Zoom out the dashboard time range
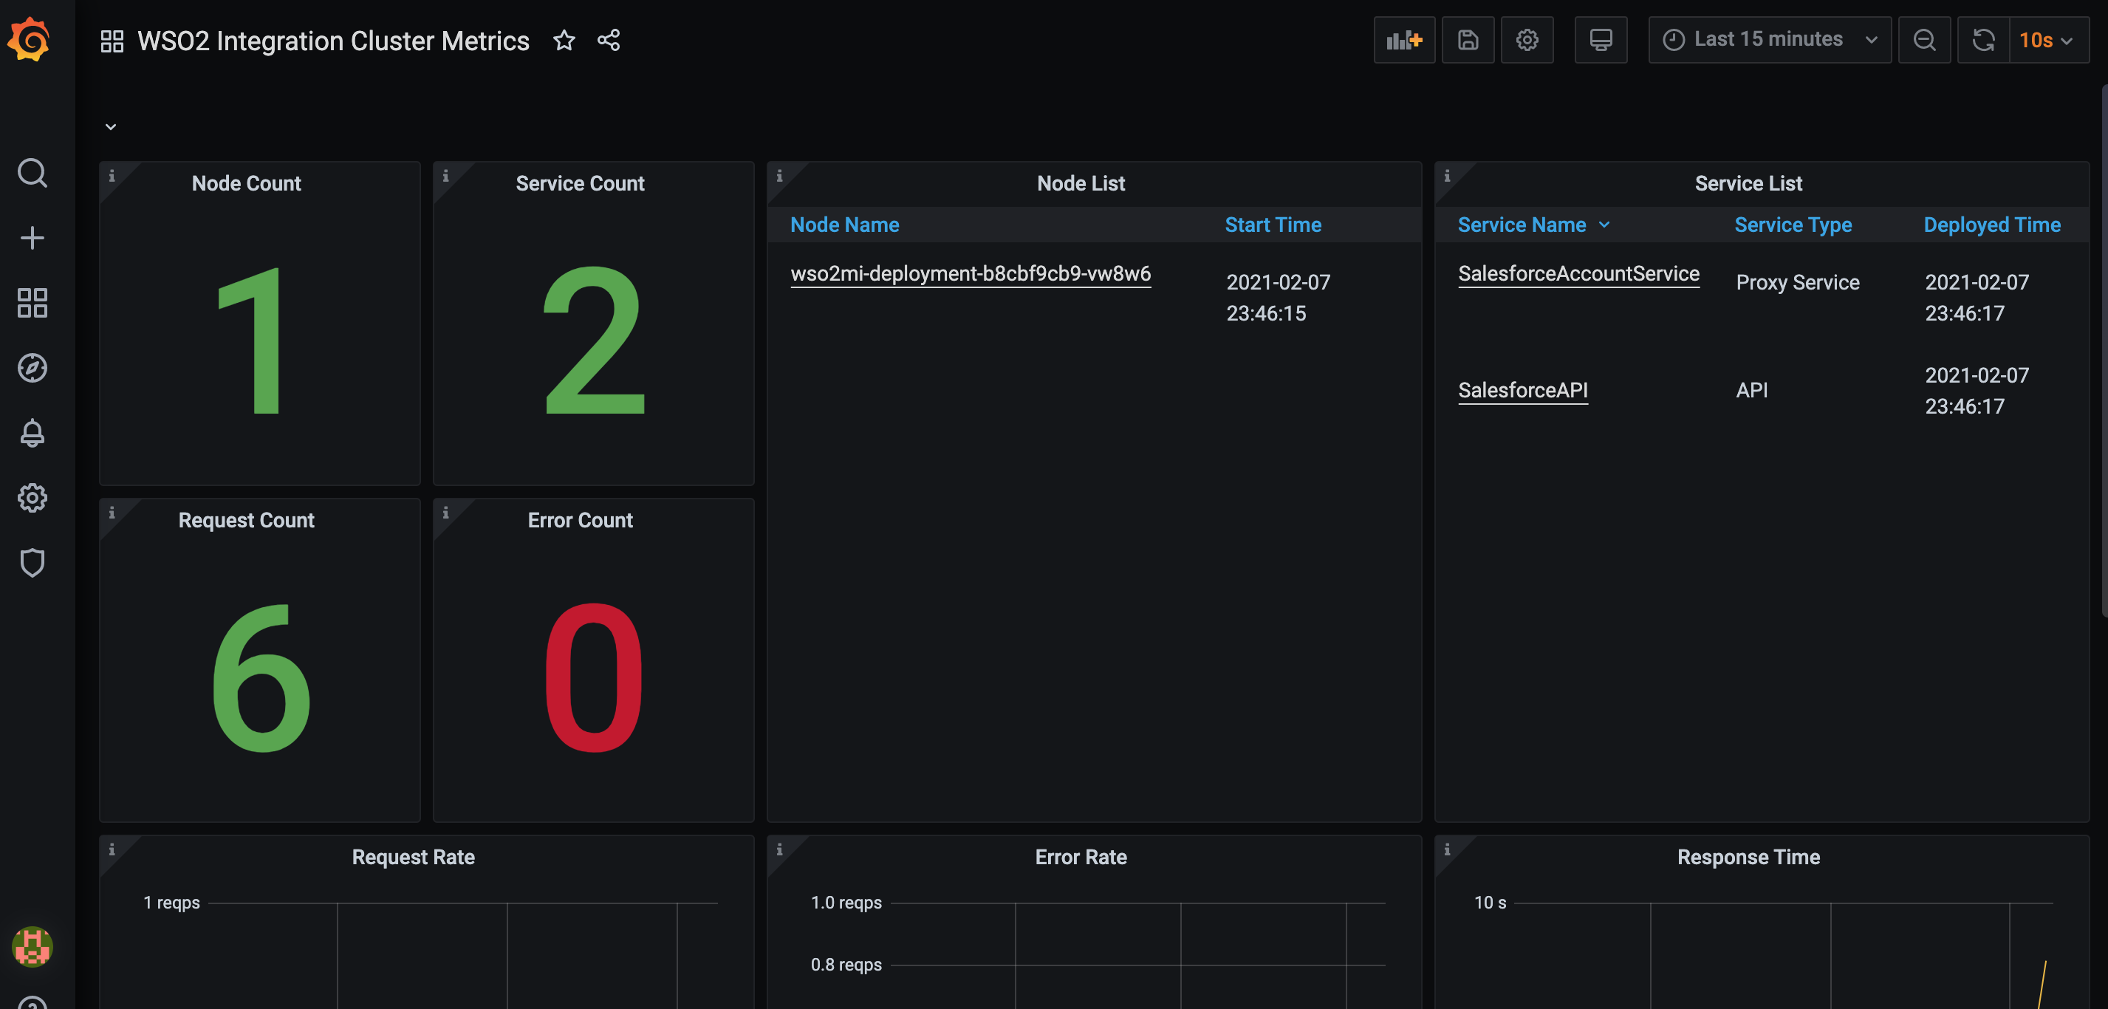The image size is (2108, 1009). (1924, 39)
